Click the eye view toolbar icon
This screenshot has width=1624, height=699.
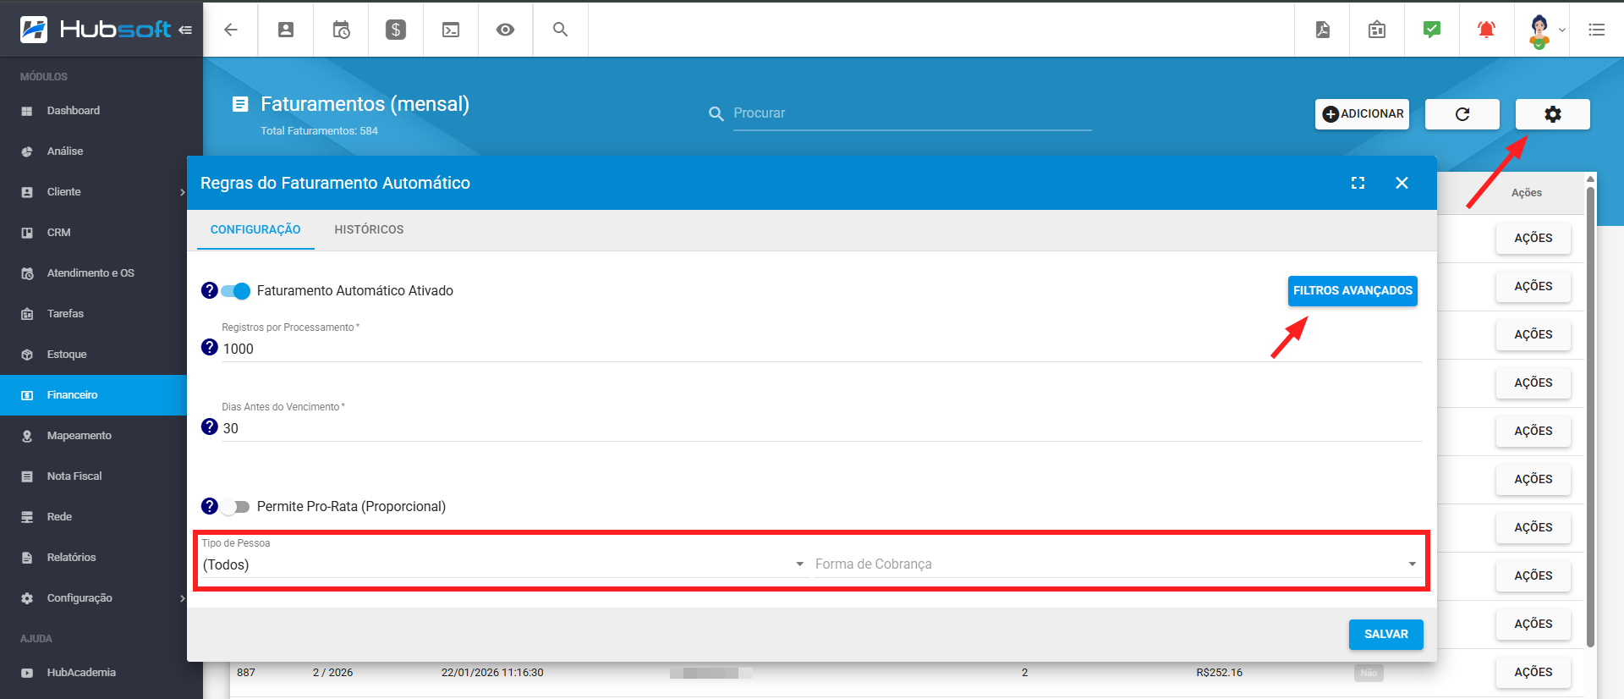pyautogui.click(x=506, y=30)
